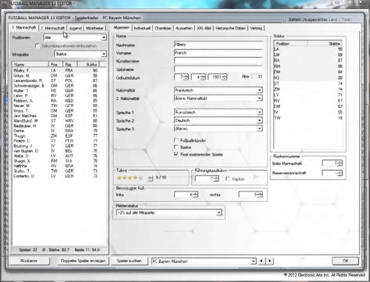Viewport: 370px width, 282px height.
Task: Click the Vorname input field
Action: tap(218, 53)
